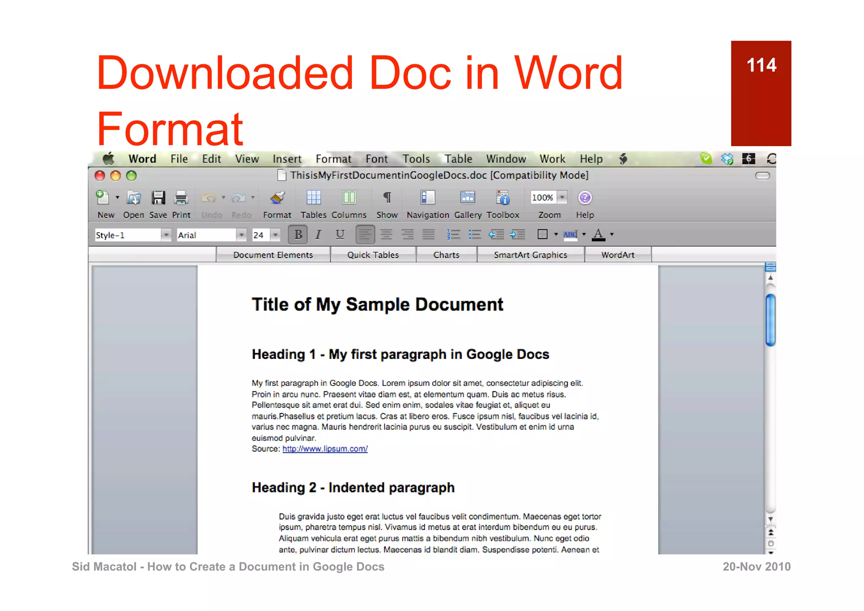
Task: Open the Gallery icon
Action: 467,198
